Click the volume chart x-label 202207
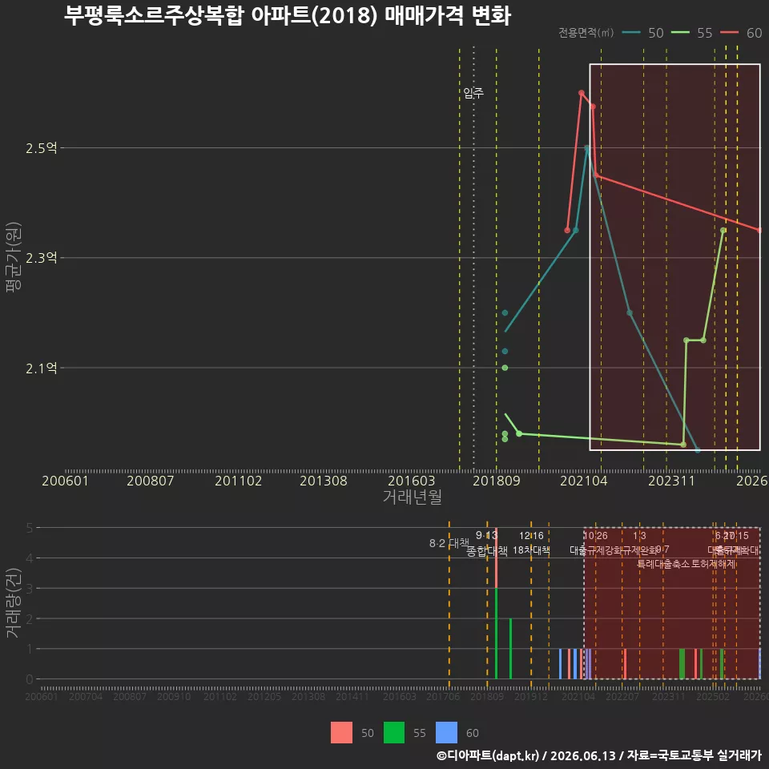 [622, 696]
